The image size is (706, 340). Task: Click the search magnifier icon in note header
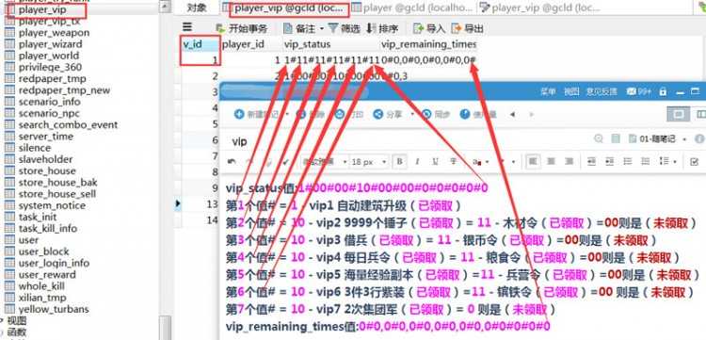(x=598, y=138)
